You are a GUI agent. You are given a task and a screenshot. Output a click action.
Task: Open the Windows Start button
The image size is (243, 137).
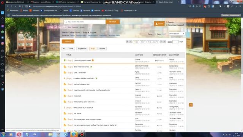pos(3,134)
